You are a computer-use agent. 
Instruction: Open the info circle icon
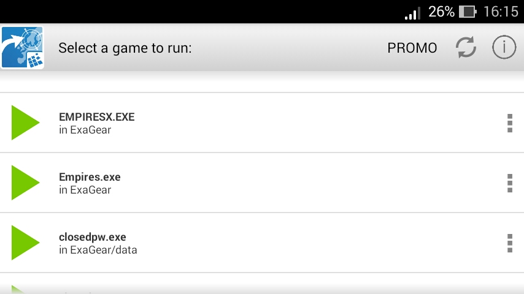(x=504, y=48)
